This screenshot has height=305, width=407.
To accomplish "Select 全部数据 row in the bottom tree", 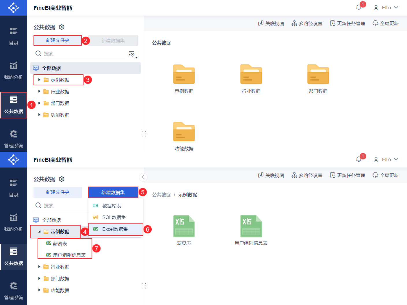I will tap(59, 220).
